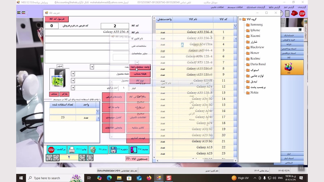The height and width of the screenshot is (182, 324).
Task: Click the floppy disk icon on ذخیره/F2
Action: [113, 150]
